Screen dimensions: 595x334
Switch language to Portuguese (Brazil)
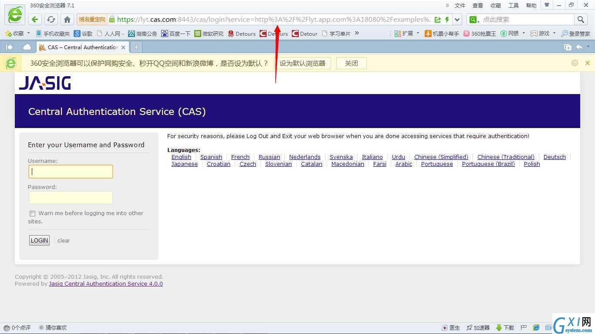pyautogui.click(x=488, y=164)
